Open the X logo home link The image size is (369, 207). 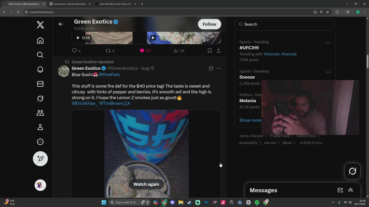click(x=40, y=25)
